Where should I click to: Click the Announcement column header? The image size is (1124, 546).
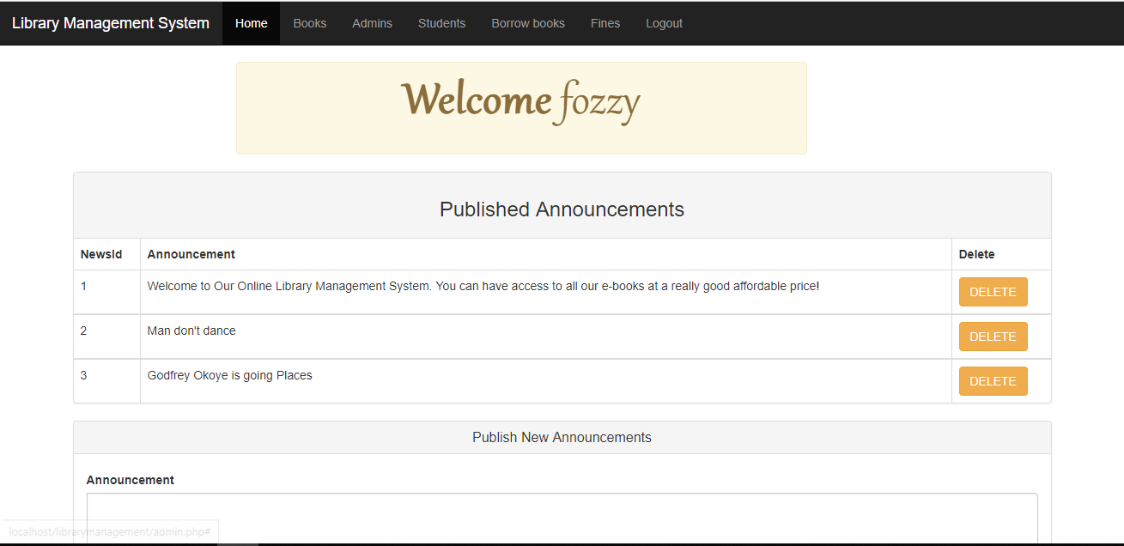point(191,254)
